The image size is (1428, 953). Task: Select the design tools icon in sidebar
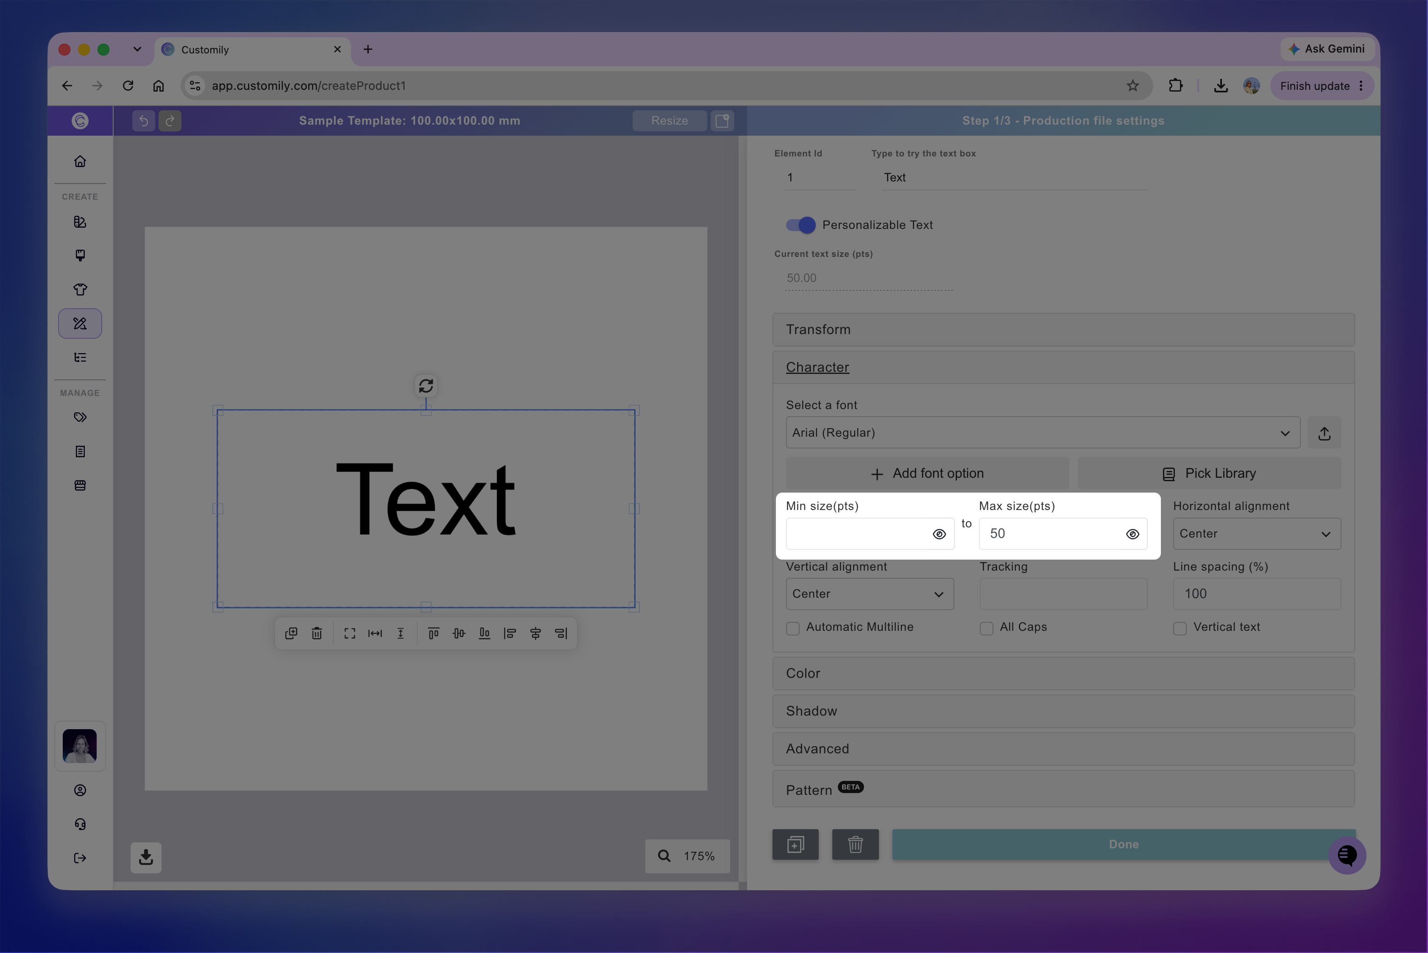click(x=80, y=323)
